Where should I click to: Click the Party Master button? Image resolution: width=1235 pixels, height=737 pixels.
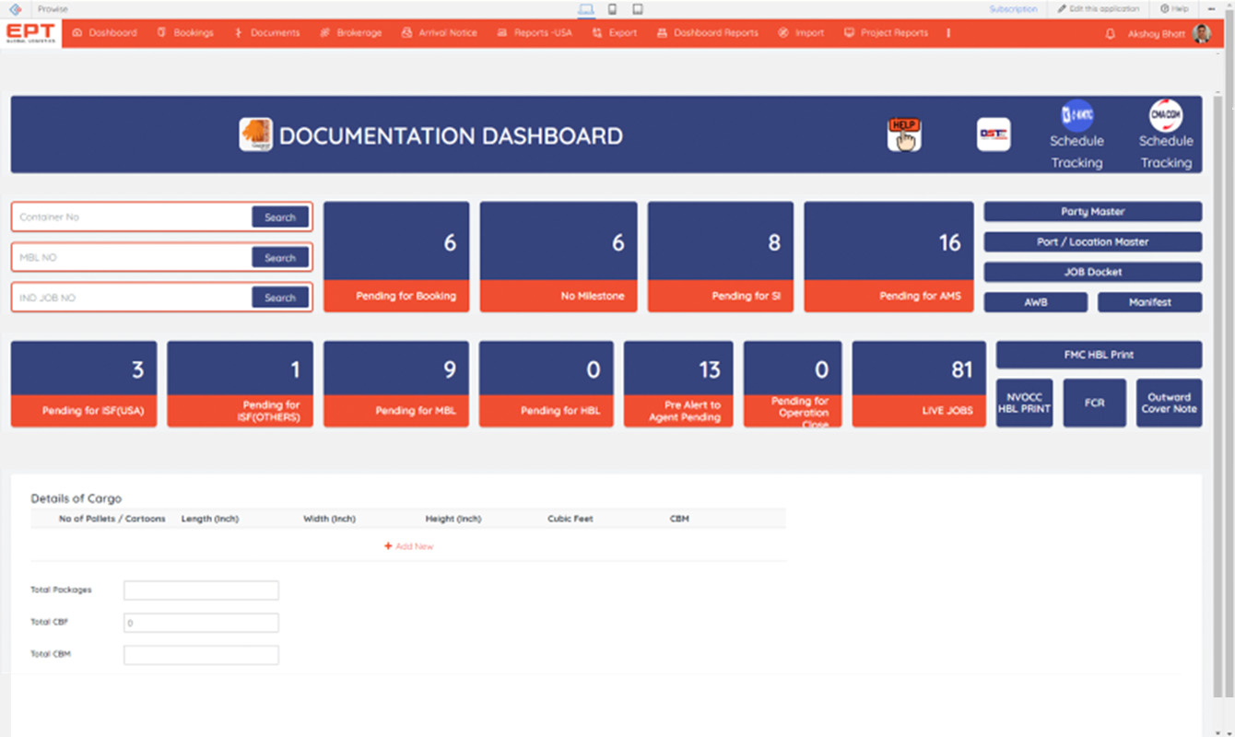click(x=1092, y=212)
